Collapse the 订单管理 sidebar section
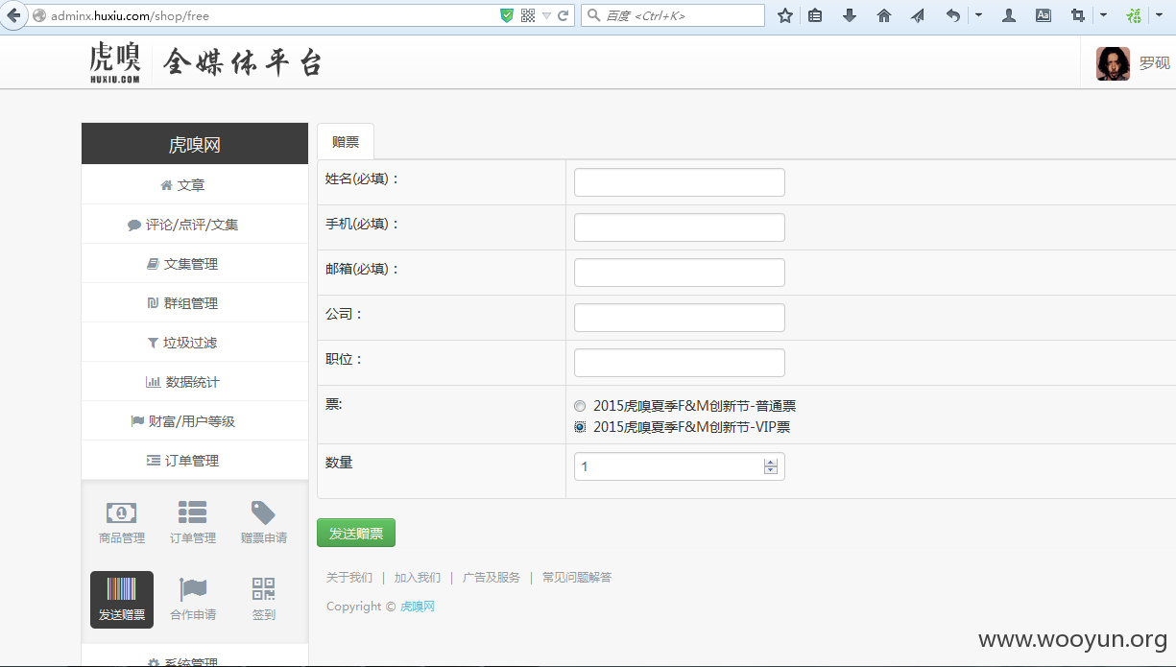Image resolution: width=1176 pixels, height=667 pixels. [195, 461]
